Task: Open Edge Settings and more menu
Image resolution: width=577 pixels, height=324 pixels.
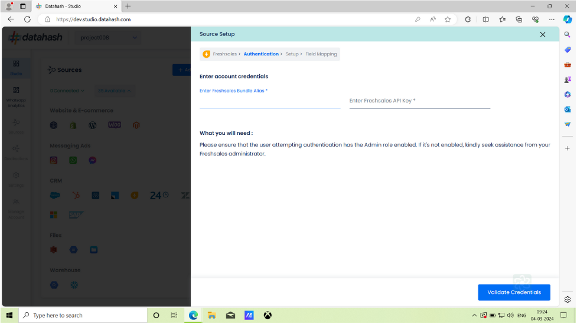Action: tap(552, 19)
